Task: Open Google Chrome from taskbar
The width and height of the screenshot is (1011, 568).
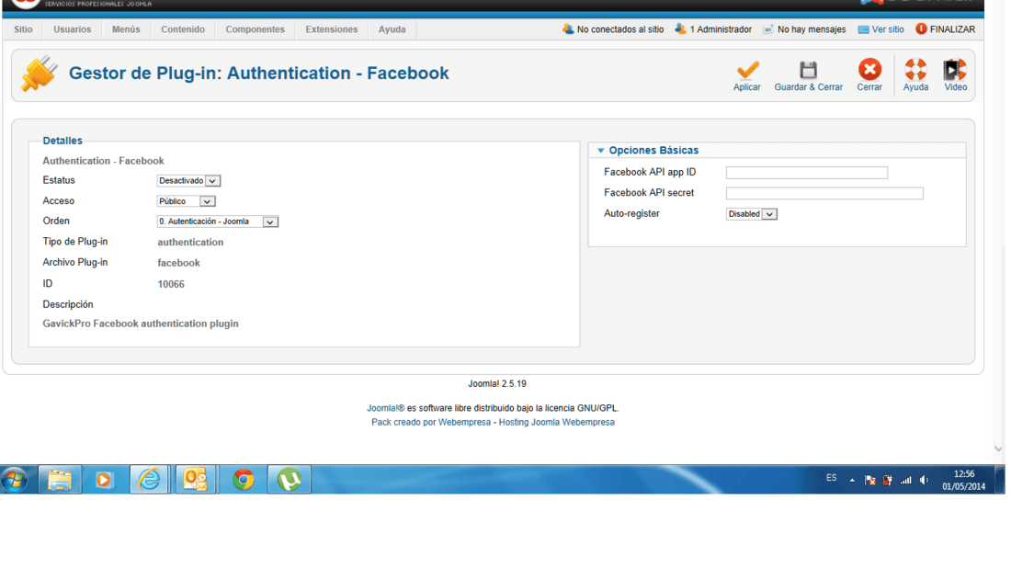Action: click(x=243, y=480)
